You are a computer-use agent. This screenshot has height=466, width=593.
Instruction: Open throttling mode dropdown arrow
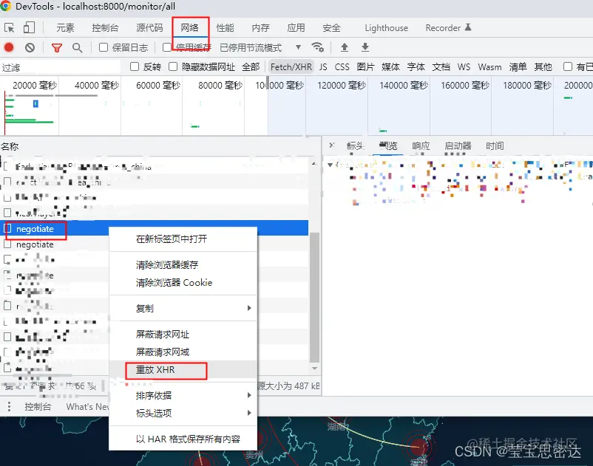[x=298, y=47]
